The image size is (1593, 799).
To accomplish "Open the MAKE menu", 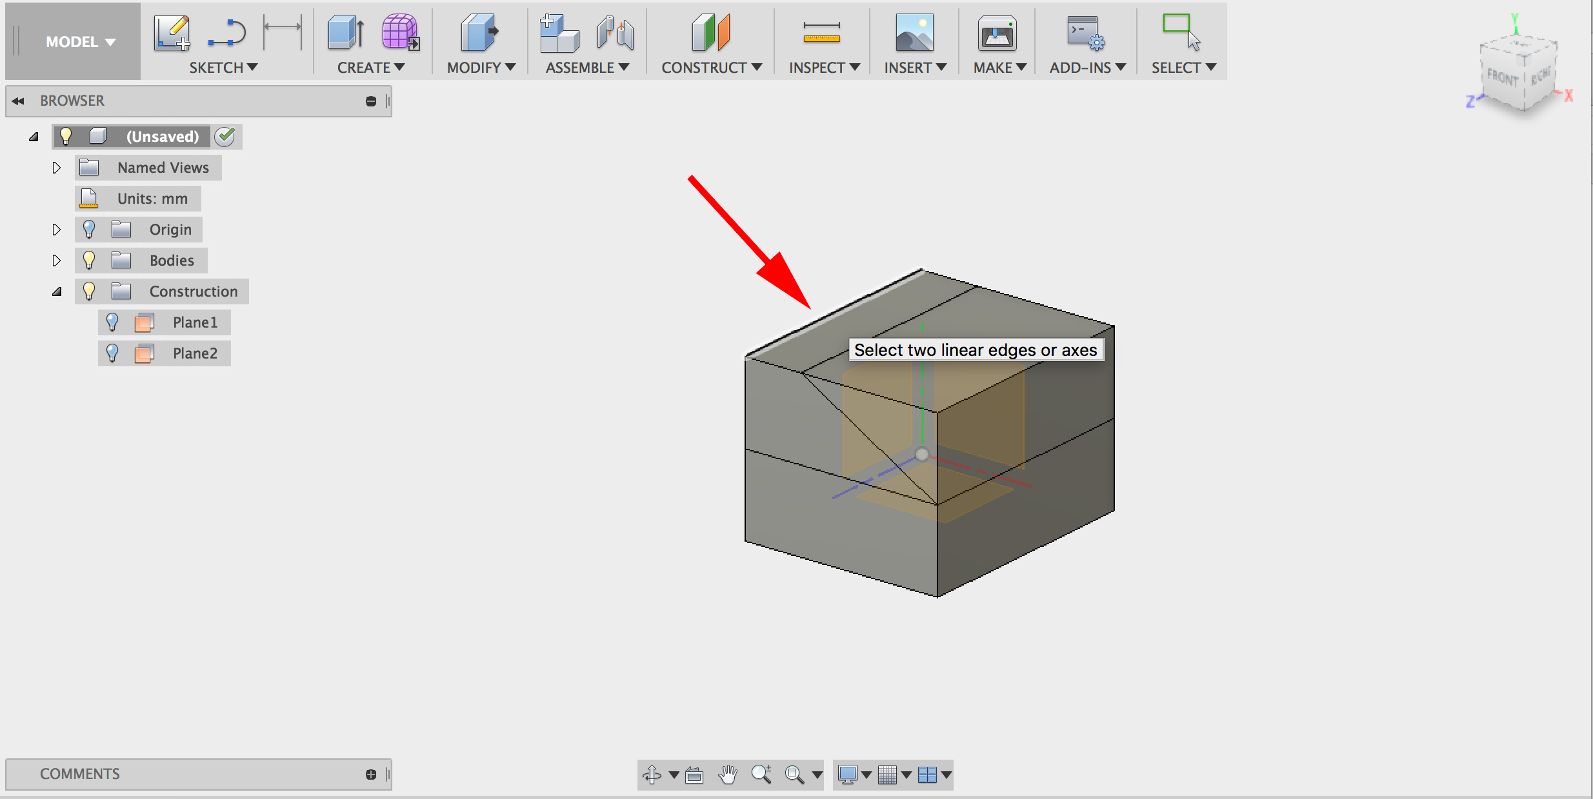I will click(999, 68).
